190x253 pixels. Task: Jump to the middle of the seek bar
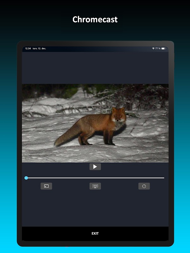click(x=95, y=178)
